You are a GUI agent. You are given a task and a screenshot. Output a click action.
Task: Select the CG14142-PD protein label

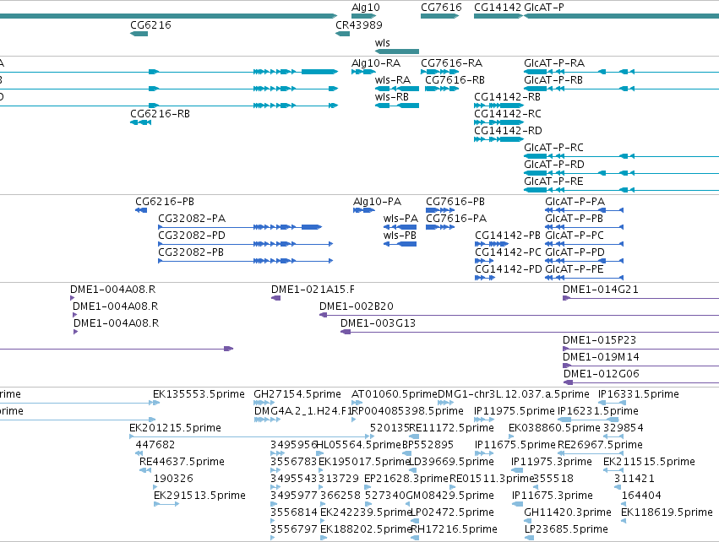pyautogui.click(x=509, y=269)
